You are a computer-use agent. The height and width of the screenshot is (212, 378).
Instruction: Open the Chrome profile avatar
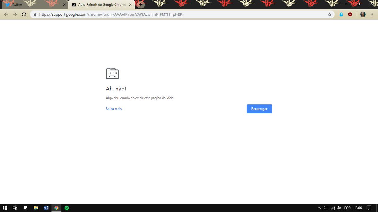coord(363,14)
